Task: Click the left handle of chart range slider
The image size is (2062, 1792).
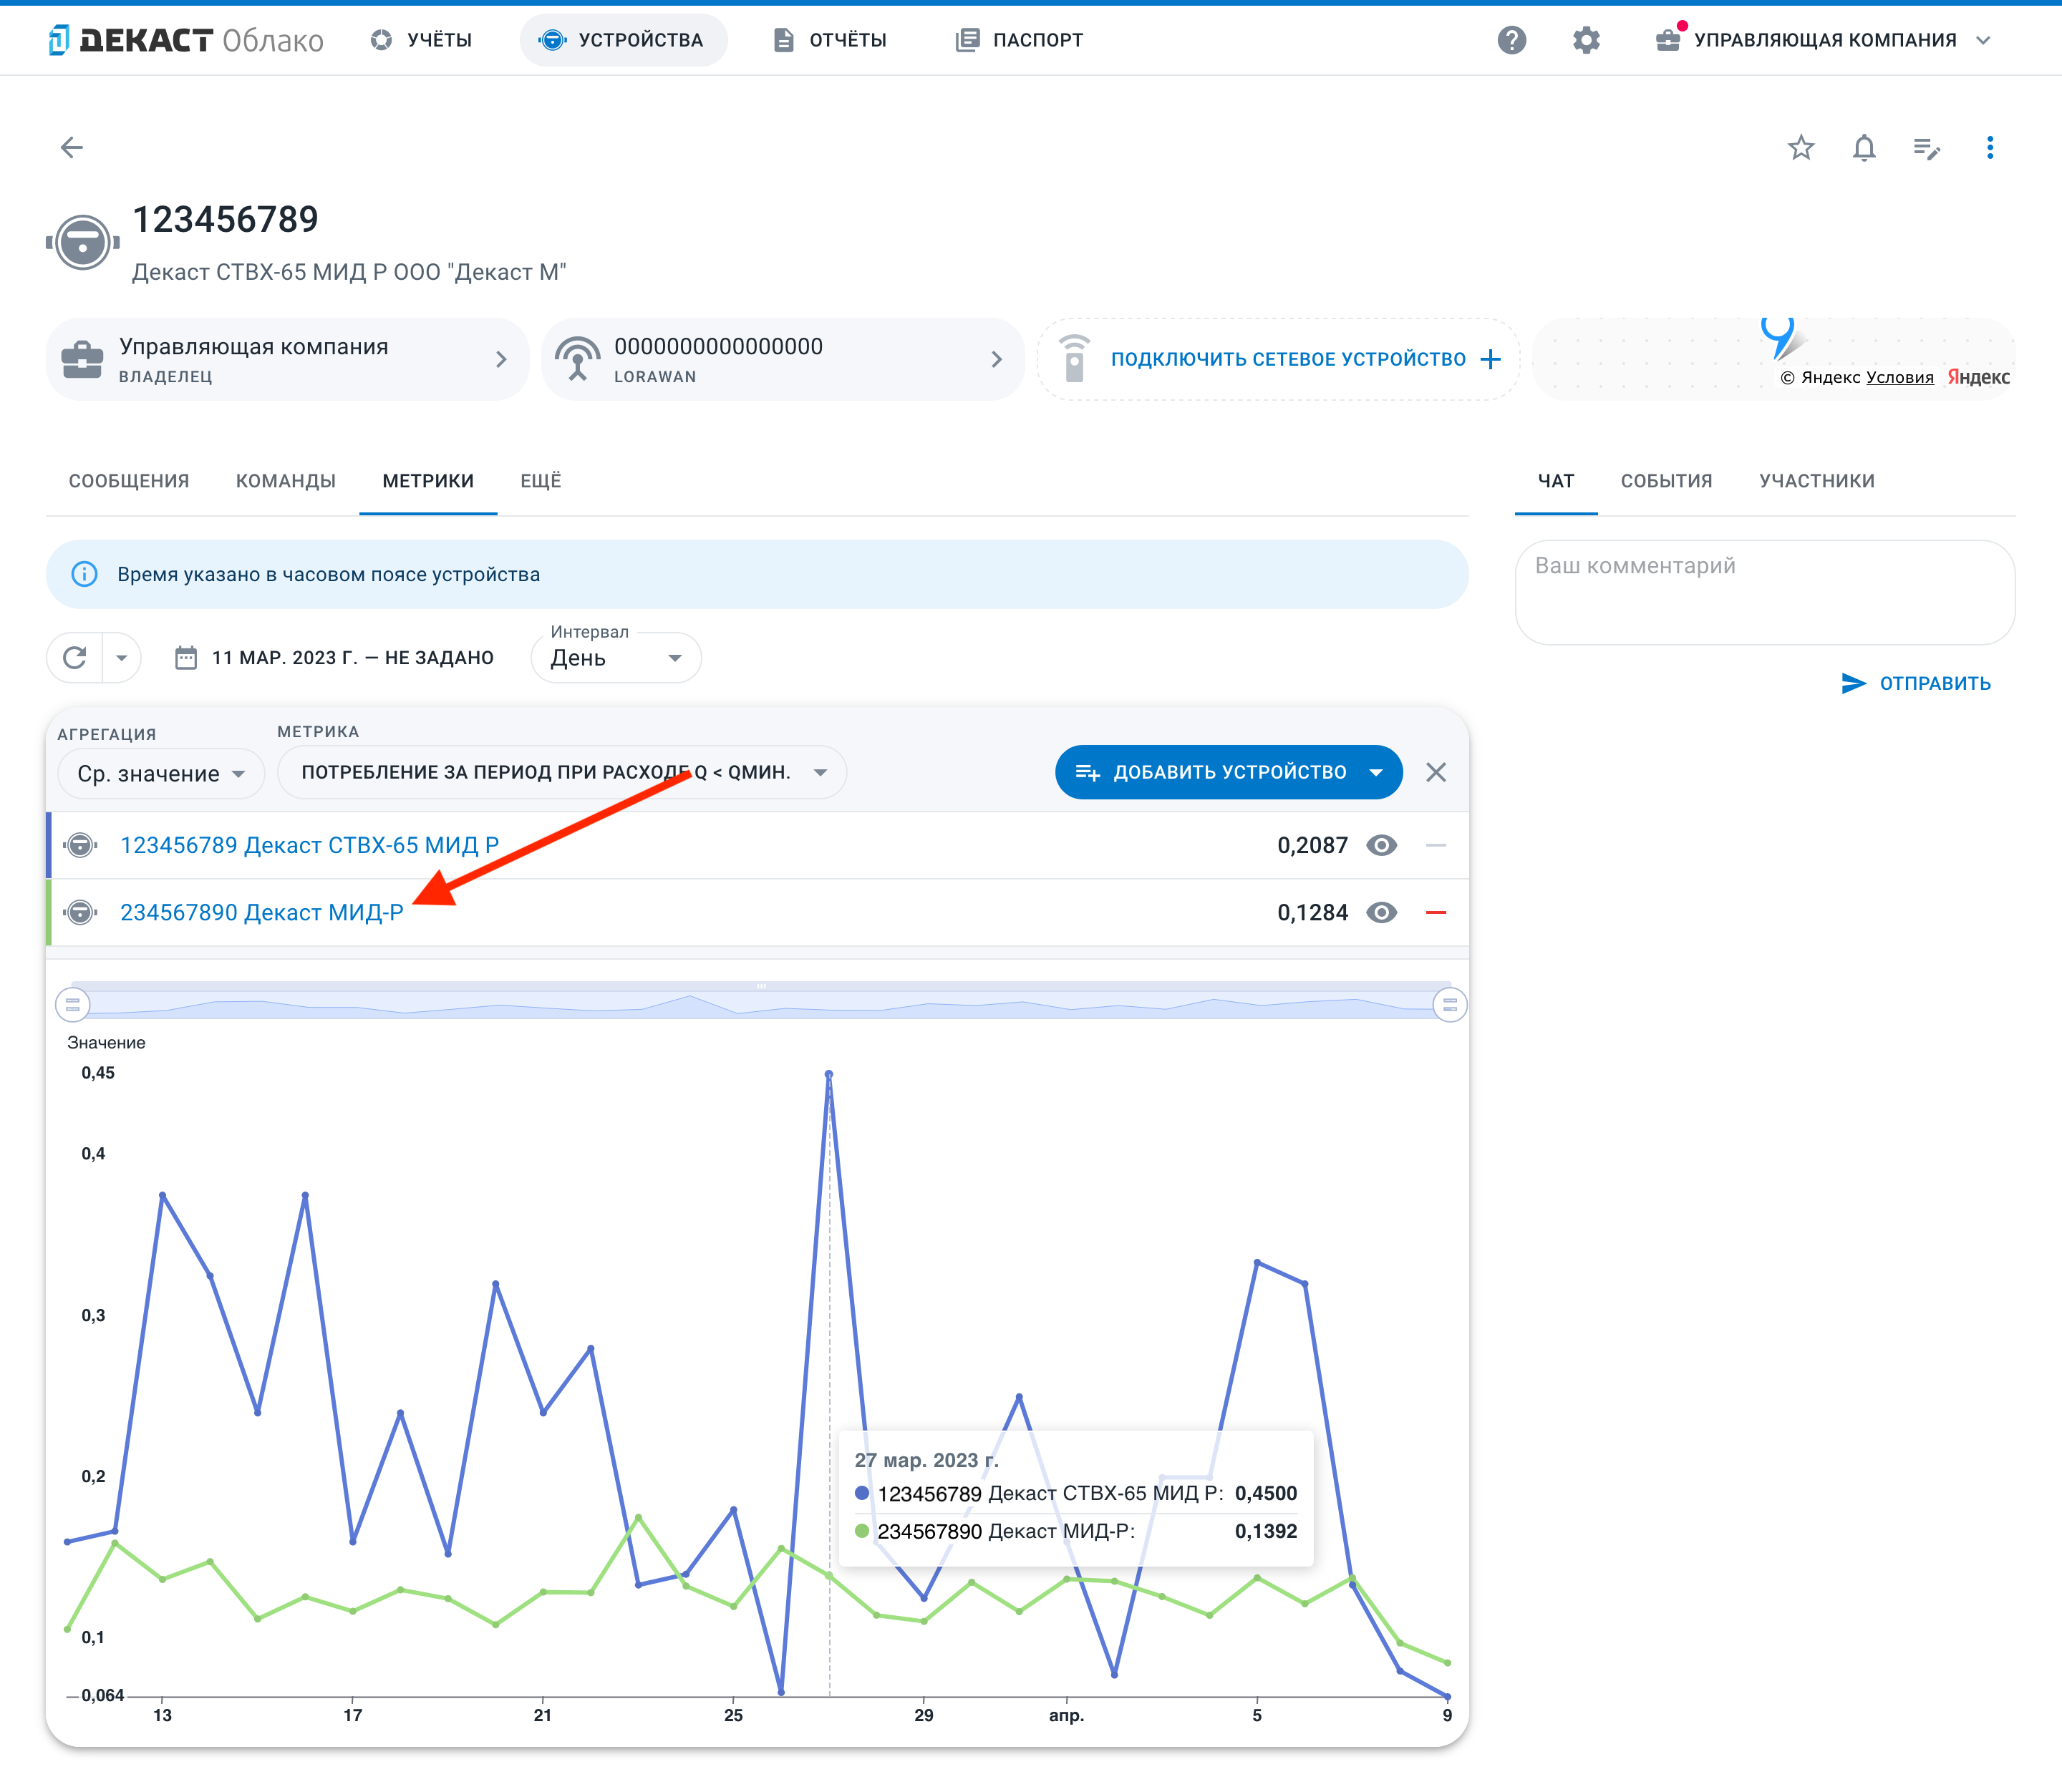Action: [x=73, y=1005]
